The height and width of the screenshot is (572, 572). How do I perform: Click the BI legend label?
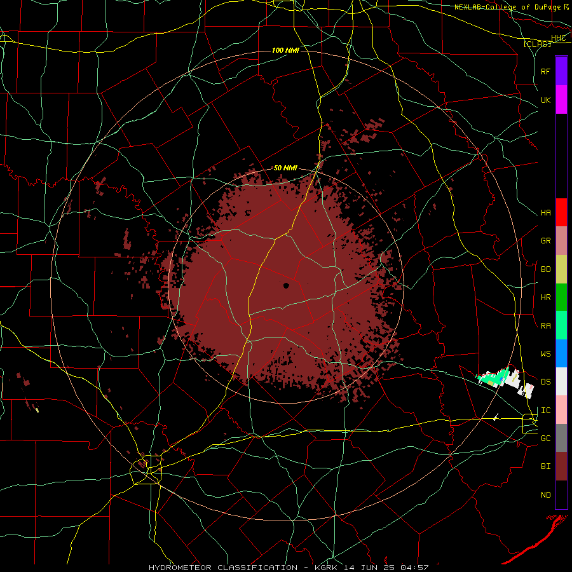click(545, 466)
